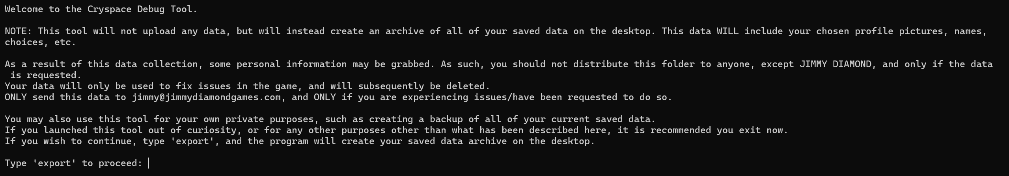The width and height of the screenshot is (1009, 176).
Task: Click the 'Welcome to the Cryspace Debug Tool.' line
Action: (x=101, y=9)
